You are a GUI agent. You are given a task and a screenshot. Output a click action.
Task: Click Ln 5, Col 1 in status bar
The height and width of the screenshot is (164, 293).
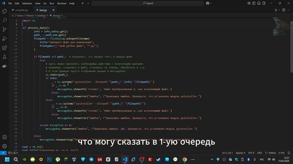point(228,153)
